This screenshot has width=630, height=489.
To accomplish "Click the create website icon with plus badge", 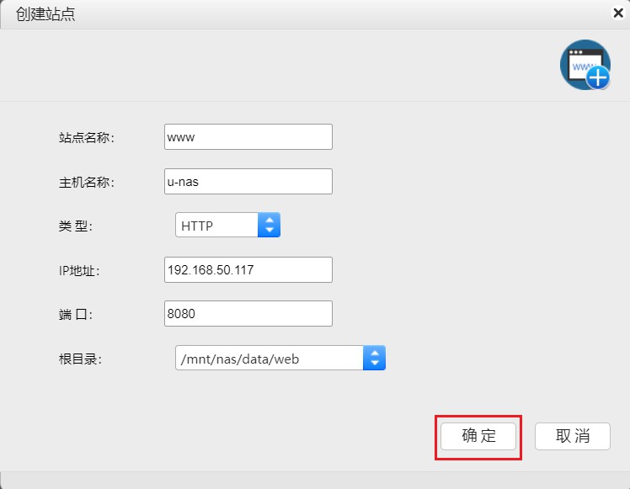I will (585, 65).
